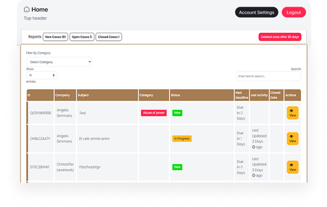
Task: Click Deleted case after 30 days badge
Action: click(279, 37)
